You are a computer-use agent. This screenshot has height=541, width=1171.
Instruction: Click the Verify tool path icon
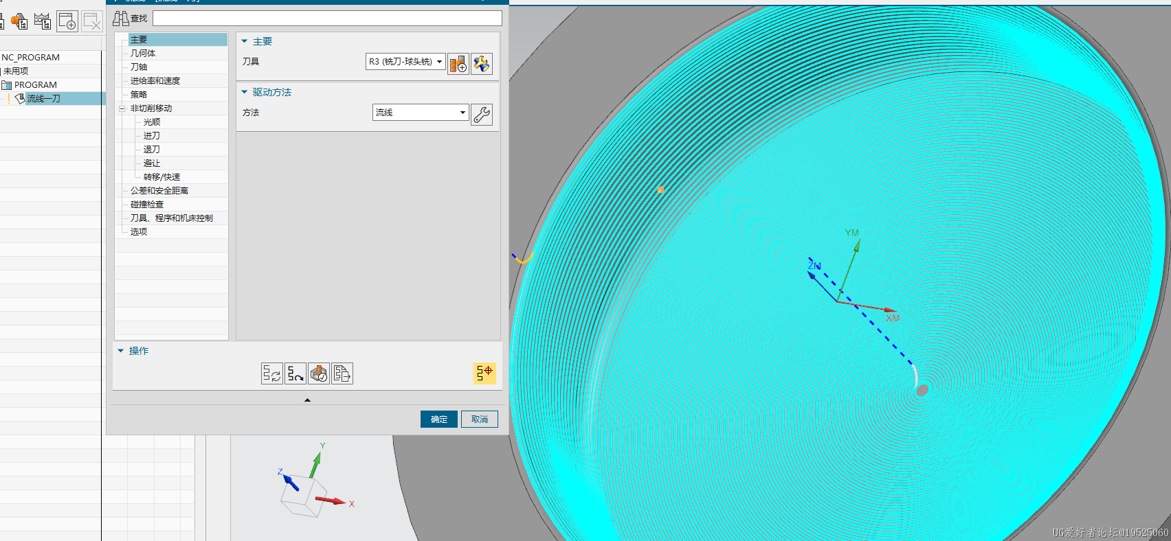(x=319, y=373)
